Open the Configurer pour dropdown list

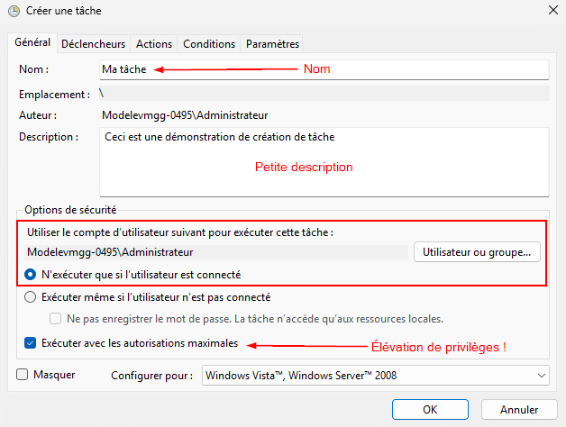[x=376, y=376]
